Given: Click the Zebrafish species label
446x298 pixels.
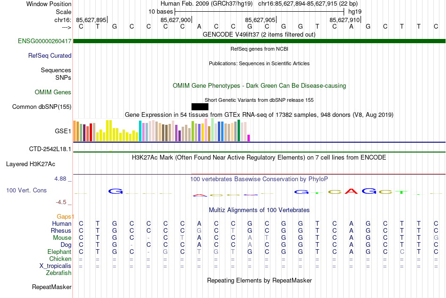Looking at the screenshot, I should [x=59, y=273].
